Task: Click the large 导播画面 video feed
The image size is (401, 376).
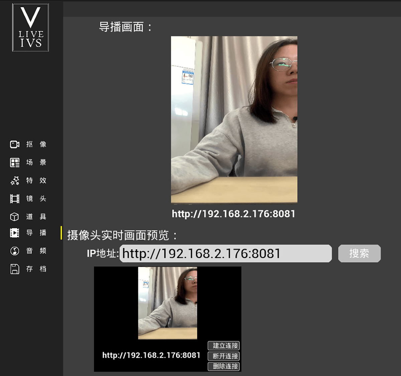Action: coord(234,120)
